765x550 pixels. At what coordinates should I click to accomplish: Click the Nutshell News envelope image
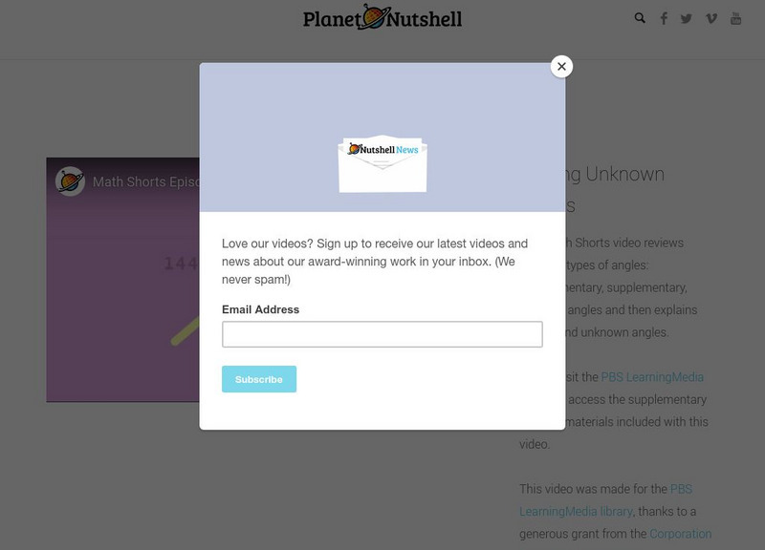(x=382, y=163)
